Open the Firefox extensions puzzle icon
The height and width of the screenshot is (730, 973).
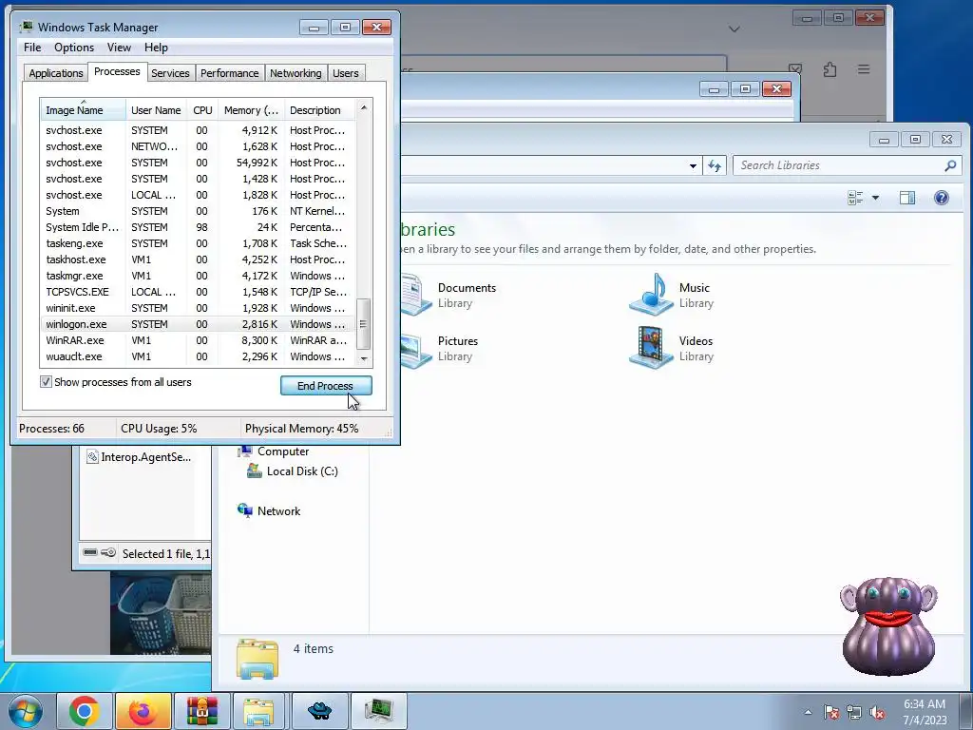tap(830, 69)
